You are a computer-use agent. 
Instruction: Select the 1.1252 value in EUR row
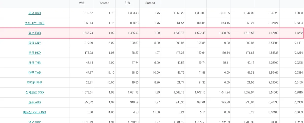pos(299,33)
